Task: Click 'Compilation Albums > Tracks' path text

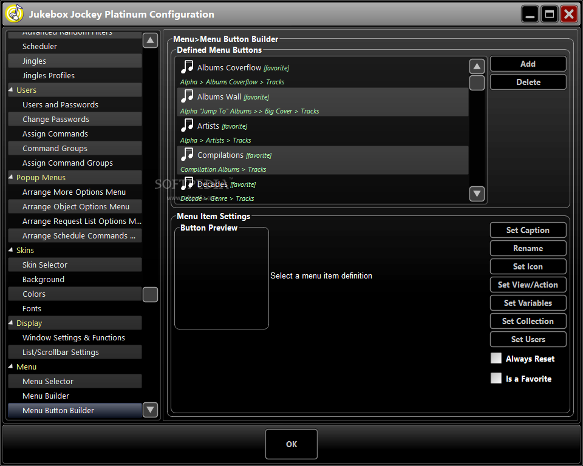Action: [223, 169]
